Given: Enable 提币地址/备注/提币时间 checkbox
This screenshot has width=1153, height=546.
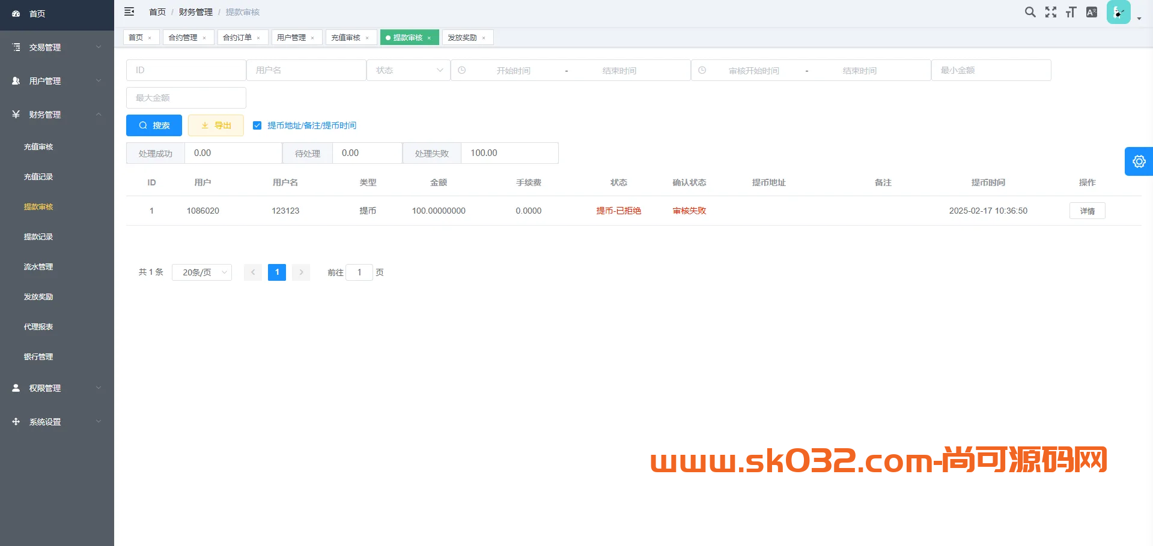Looking at the screenshot, I should pyautogui.click(x=257, y=125).
